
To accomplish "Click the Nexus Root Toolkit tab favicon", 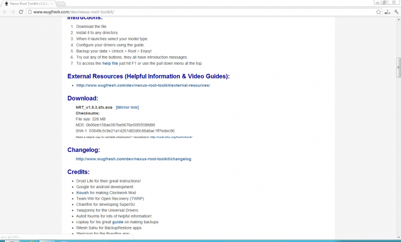I will pyautogui.click(x=7, y=4).
